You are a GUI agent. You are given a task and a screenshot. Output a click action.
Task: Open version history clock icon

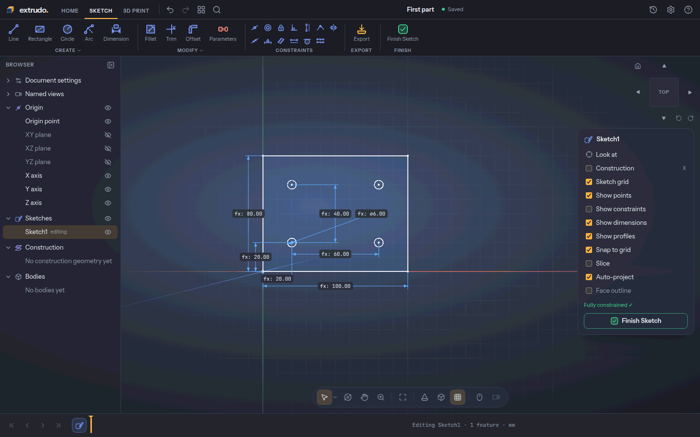click(x=653, y=10)
